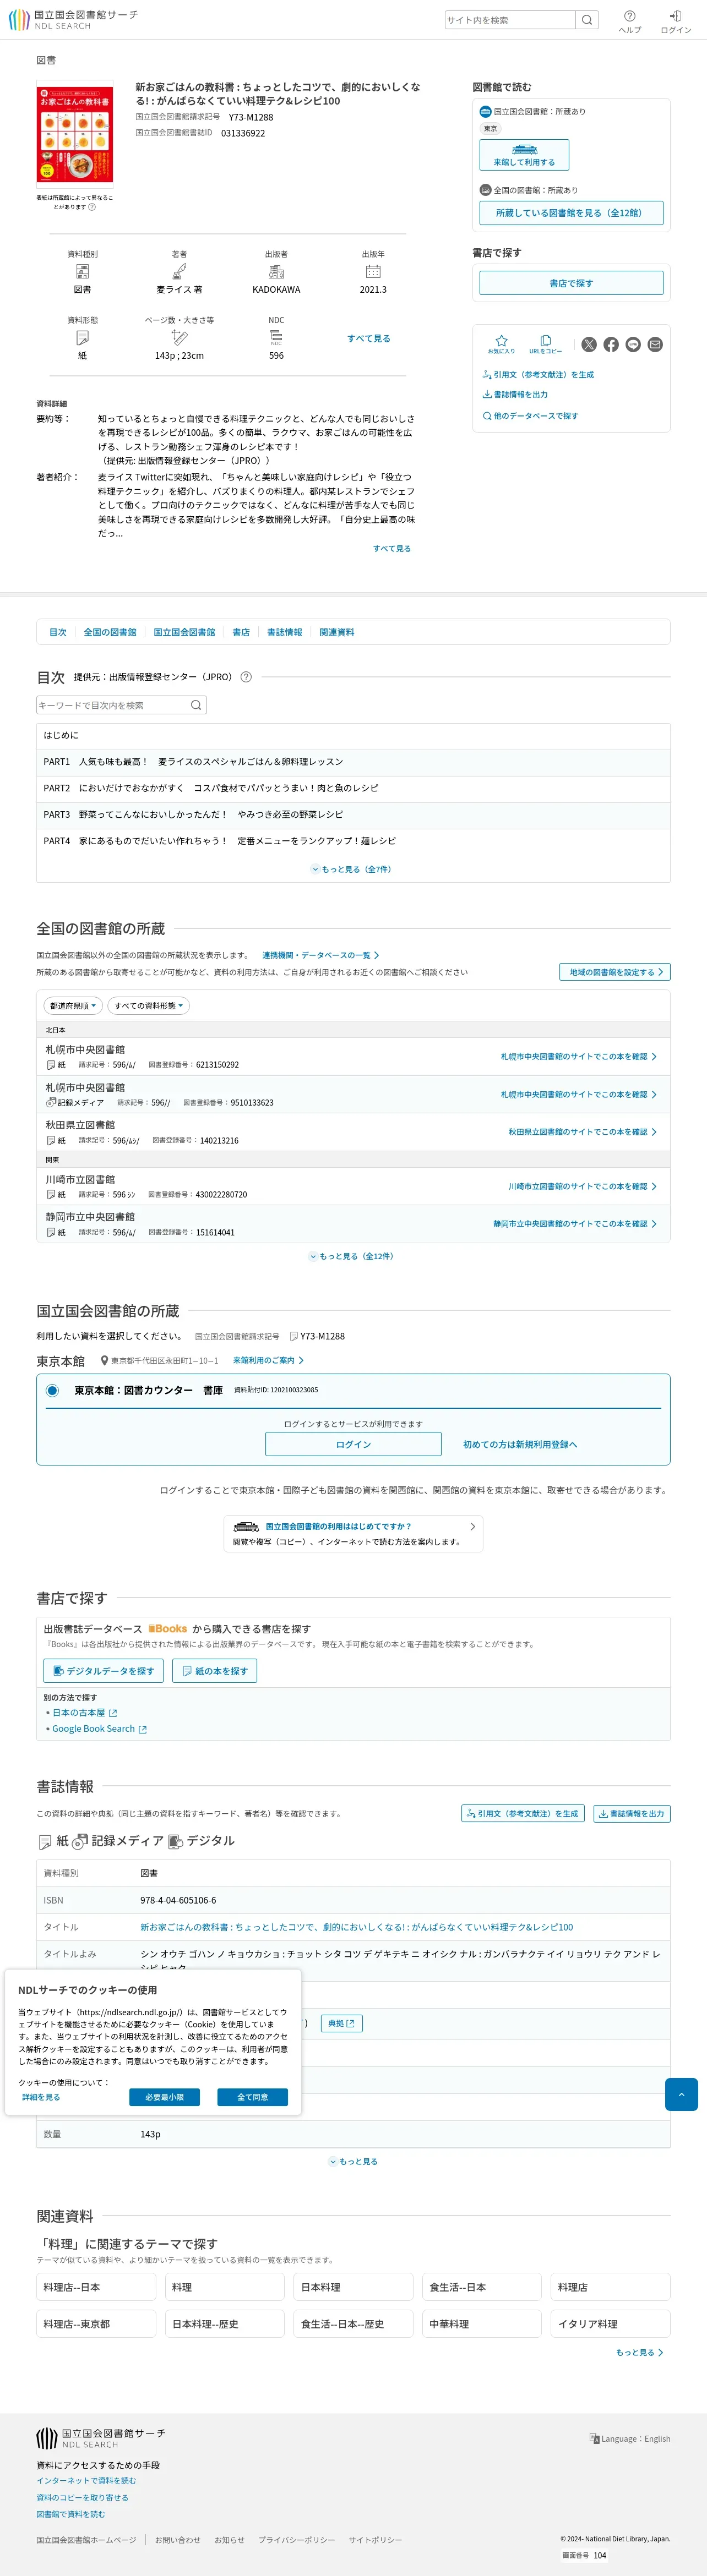
Task: Click the search icon in the 目次 keyword field
Action: coord(196,705)
